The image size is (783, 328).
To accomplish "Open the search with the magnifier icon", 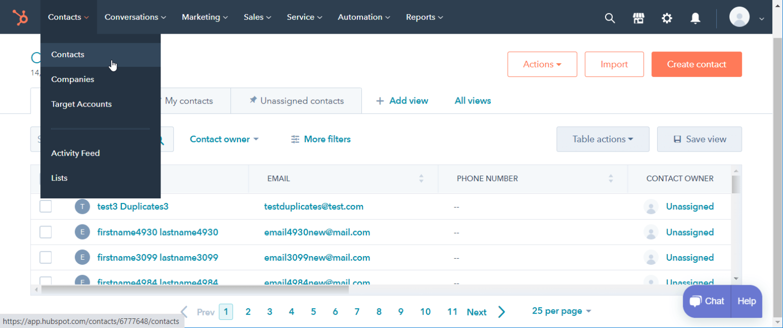I will tap(610, 17).
